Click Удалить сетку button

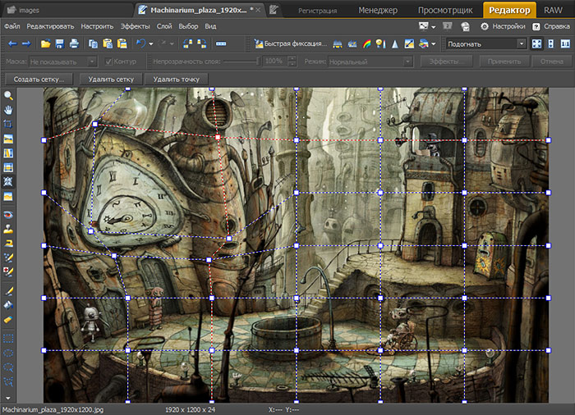coord(111,79)
